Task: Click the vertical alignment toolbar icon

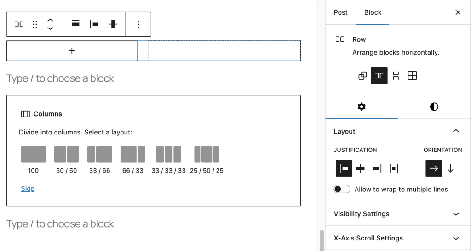Action: pos(113,24)
